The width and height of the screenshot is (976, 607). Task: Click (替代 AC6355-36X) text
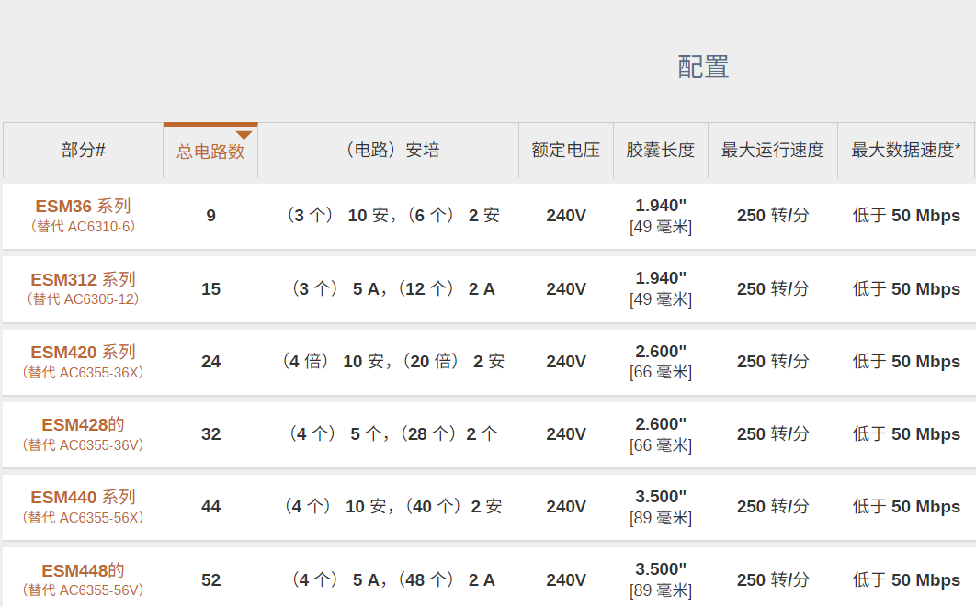[x=83, y=372]
